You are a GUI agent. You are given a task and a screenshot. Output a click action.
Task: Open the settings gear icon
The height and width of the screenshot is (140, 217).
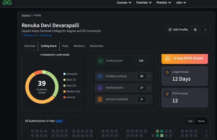pos(195,30)
